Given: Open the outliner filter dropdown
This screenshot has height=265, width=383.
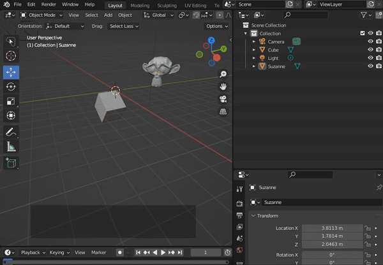Looking at the screenshot, I should coord(366,15).
